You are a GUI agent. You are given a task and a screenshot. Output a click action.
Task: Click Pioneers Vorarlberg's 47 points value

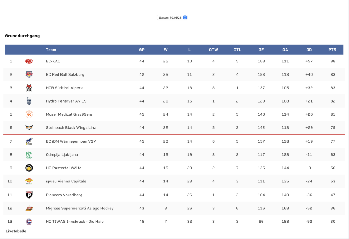[x=333, y=195]
